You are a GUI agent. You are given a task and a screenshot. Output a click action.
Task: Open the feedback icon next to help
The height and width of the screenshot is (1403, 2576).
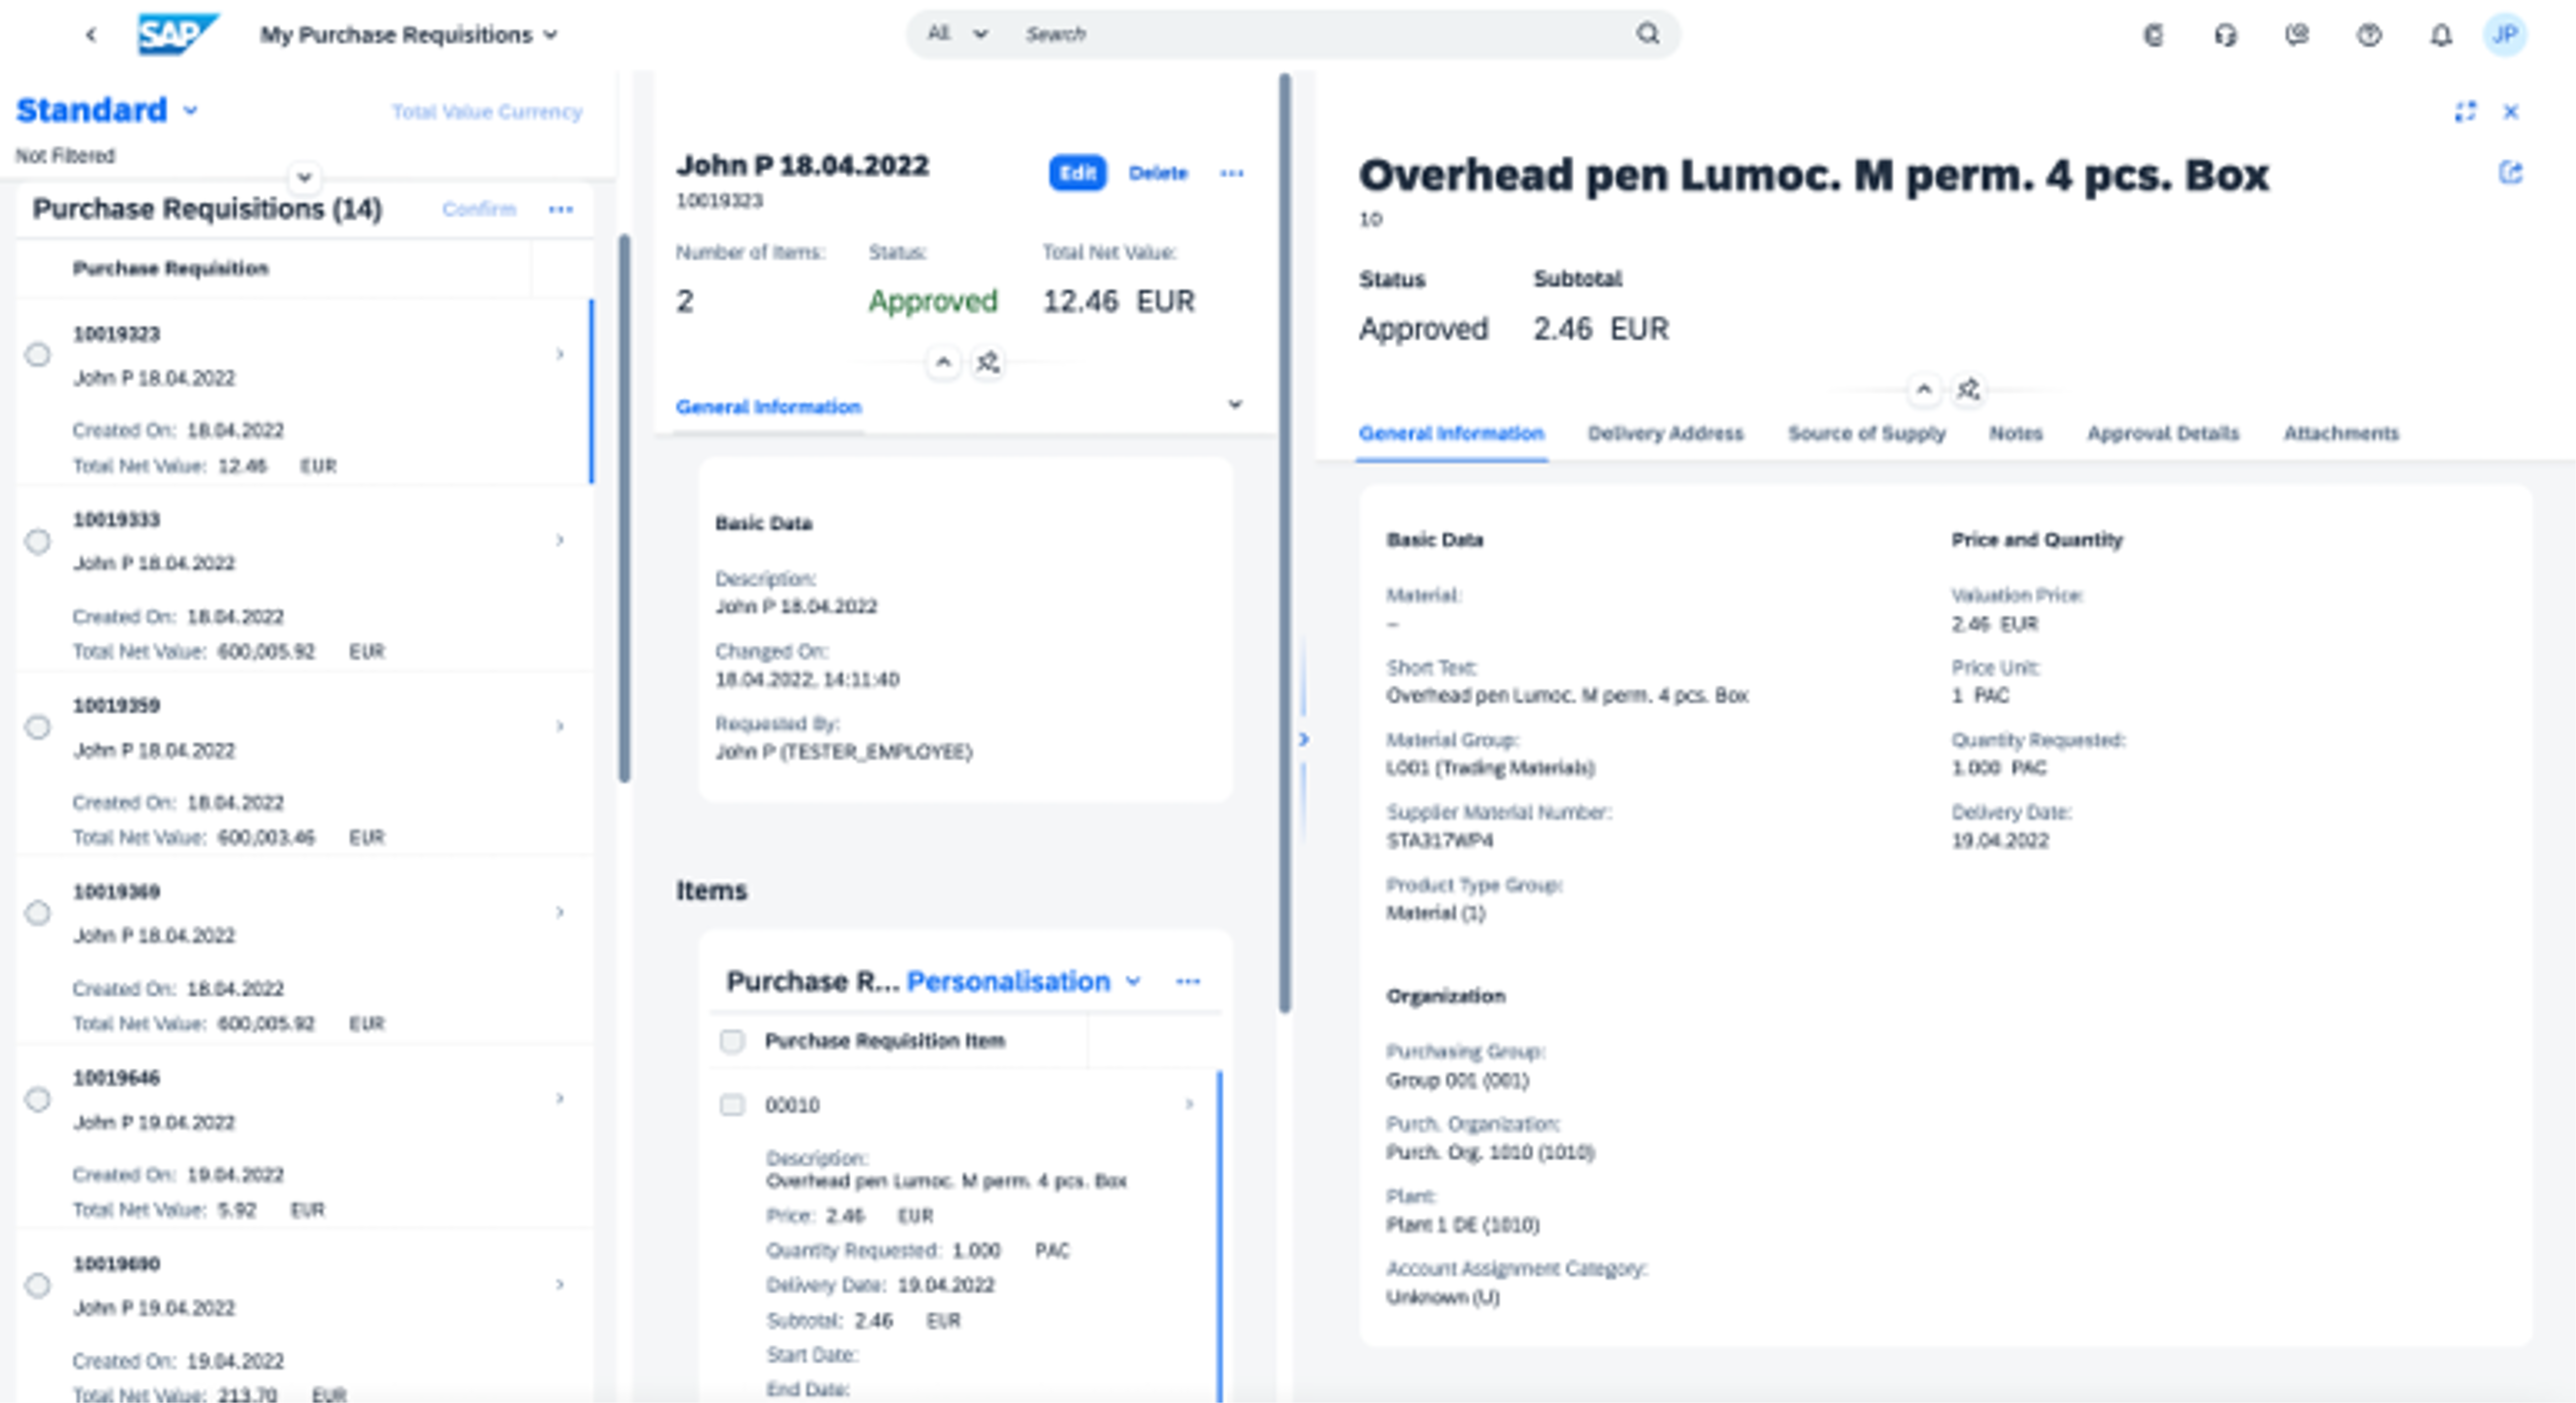pyautogui.click(x=2297, y=35)
